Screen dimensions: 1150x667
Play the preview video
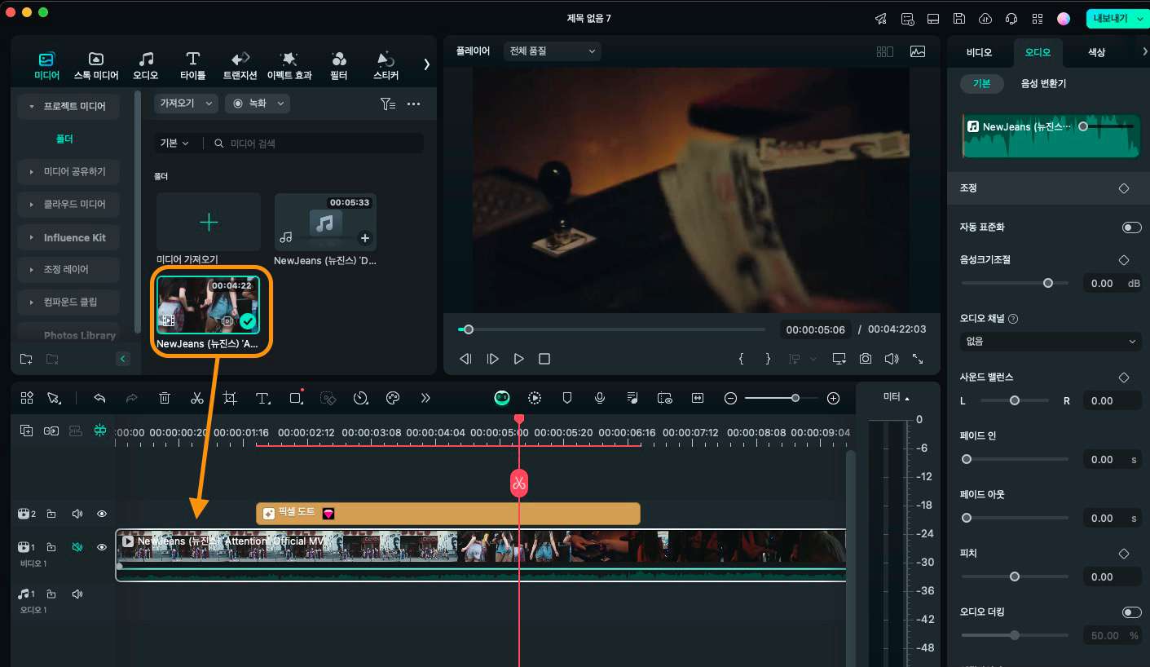518,359
